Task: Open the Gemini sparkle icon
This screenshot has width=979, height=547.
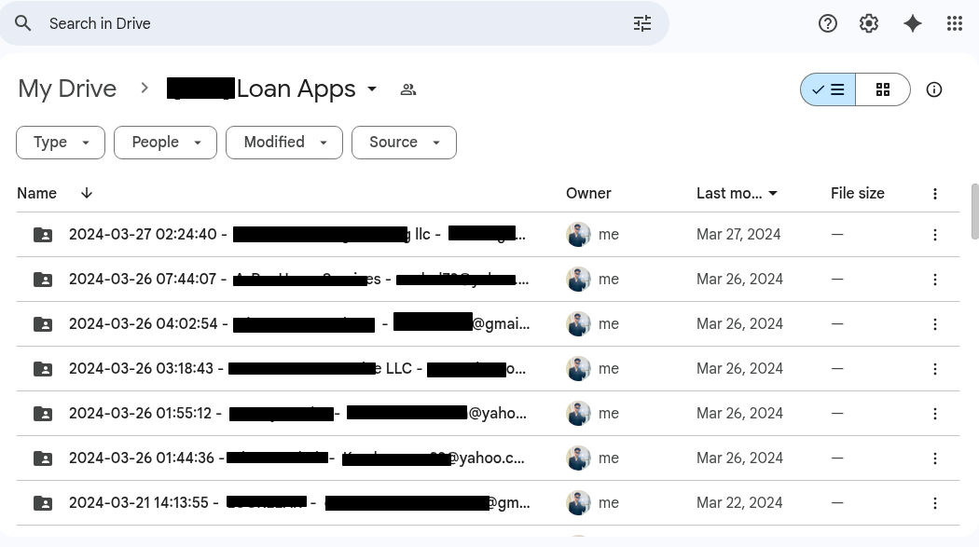Action: coord(913,23)
